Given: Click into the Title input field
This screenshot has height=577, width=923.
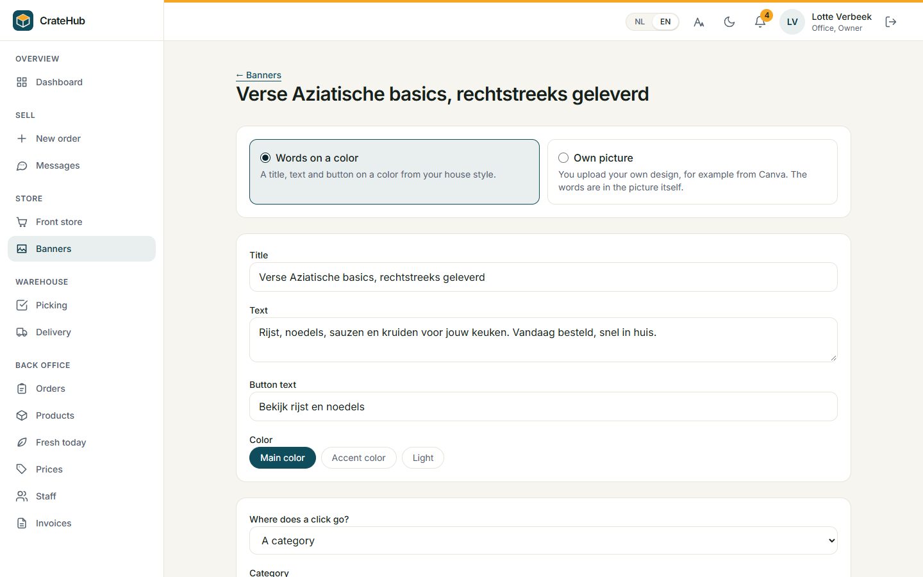Looking at the screenshot, I should point(544,277).
